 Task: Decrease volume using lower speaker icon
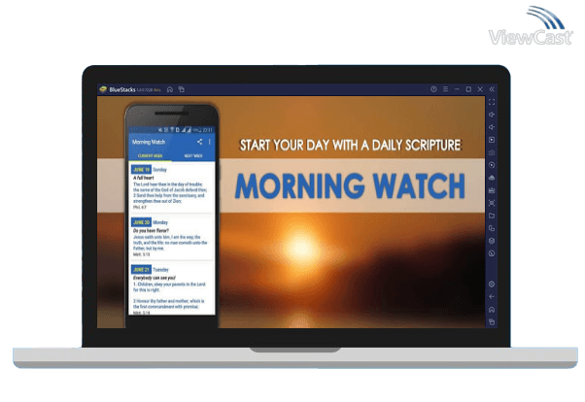[x=492, y=127]
